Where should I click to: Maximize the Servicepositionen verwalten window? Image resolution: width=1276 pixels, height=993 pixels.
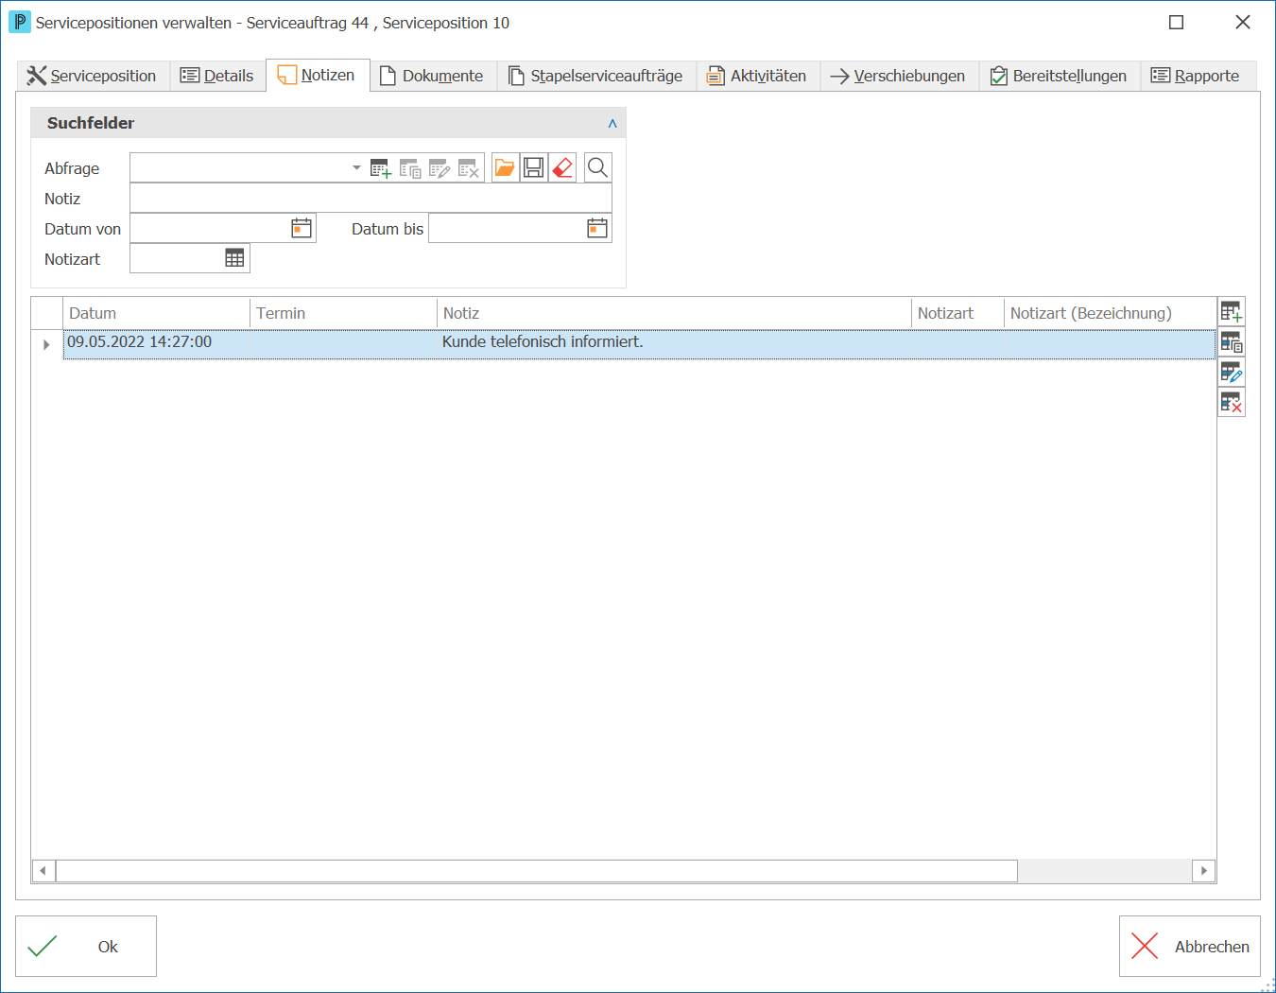click(1177, 23)
